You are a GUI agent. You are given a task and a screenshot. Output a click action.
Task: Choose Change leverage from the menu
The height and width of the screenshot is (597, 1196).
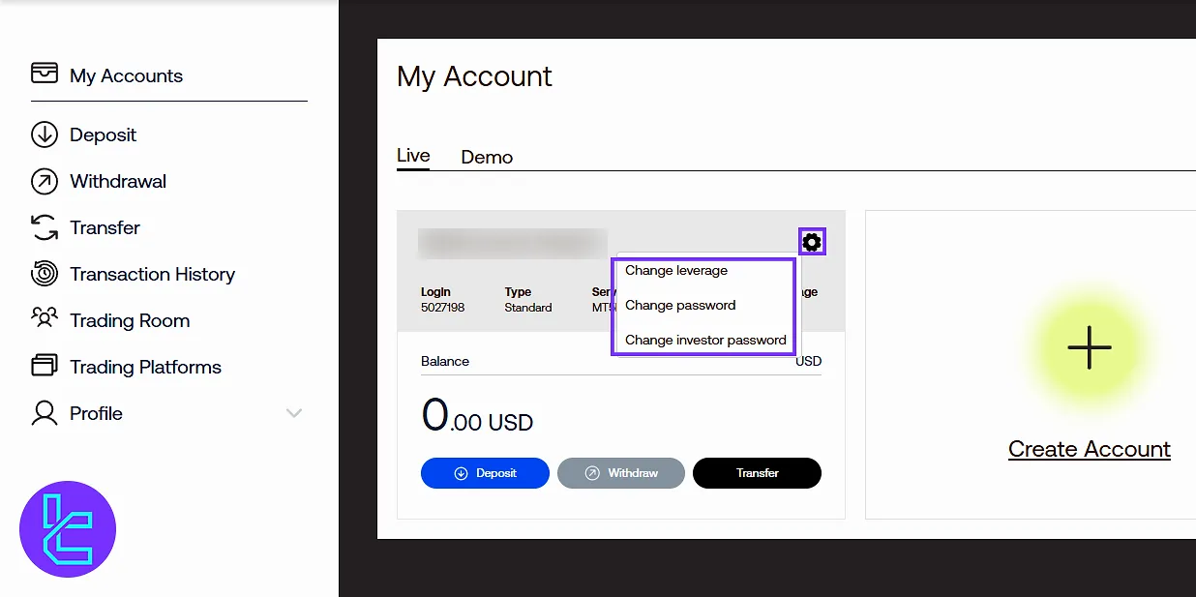[x=676, y=270]
